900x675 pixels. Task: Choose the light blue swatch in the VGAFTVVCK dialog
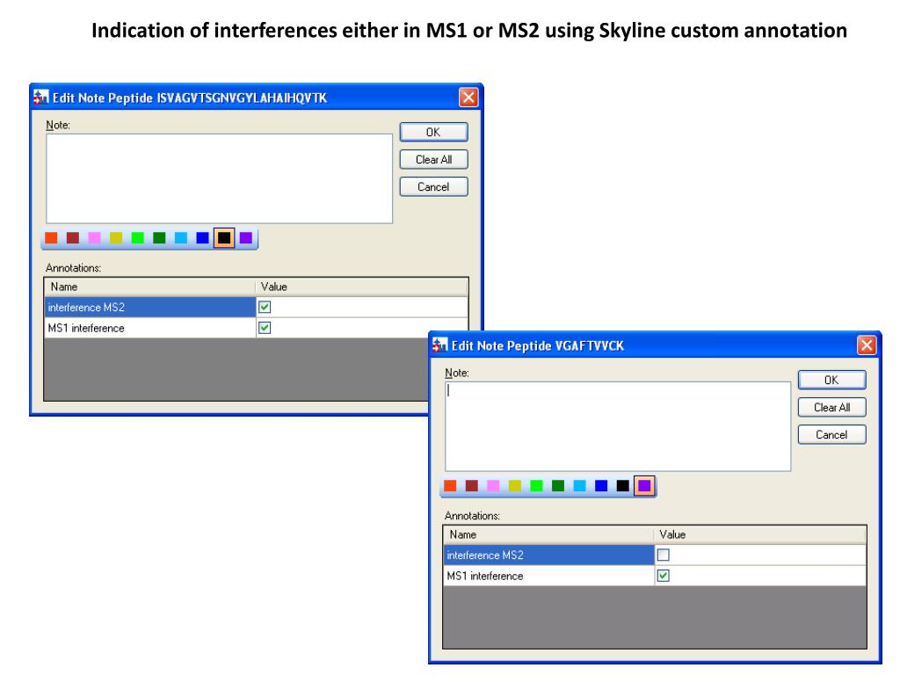[x=580, y=485]
